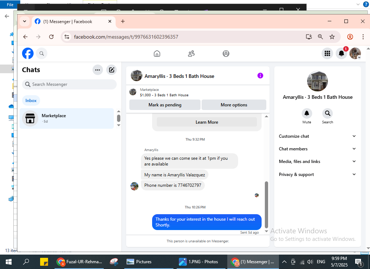
Task: Click the Learn More button
Action: point(207,122)
